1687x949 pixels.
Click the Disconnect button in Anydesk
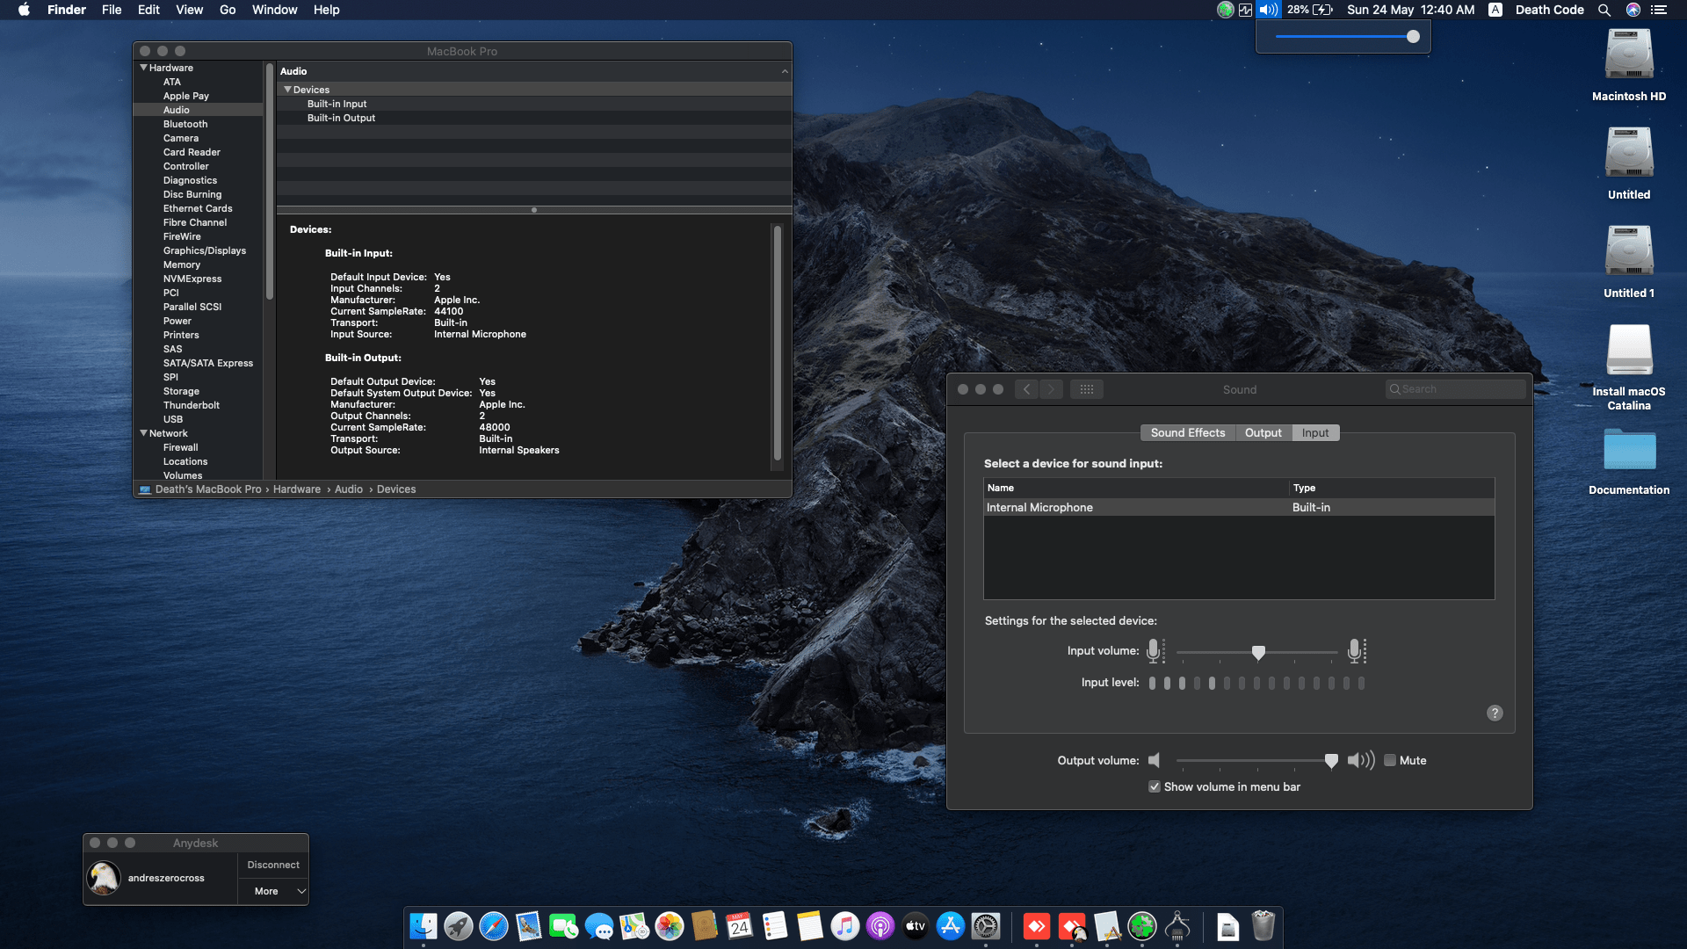click(273, 864)
